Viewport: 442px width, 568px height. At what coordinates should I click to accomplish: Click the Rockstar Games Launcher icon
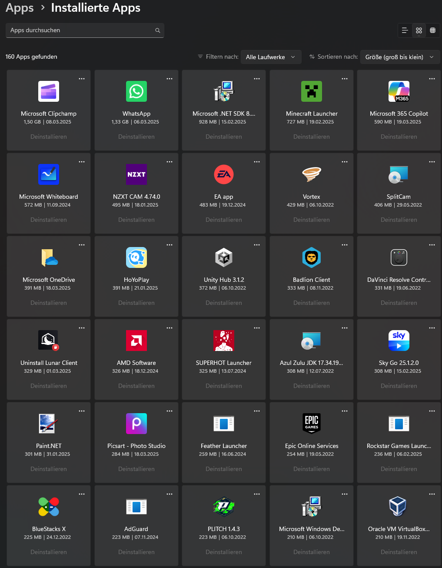click(x=399, y=424)
